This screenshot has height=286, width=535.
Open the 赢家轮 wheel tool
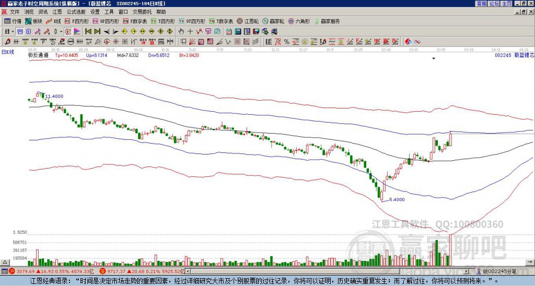coord(273,21)
